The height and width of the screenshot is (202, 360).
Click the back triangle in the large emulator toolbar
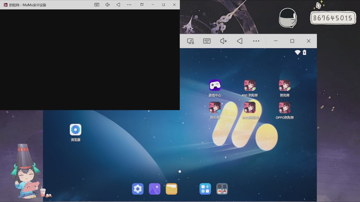click(240, 41)
